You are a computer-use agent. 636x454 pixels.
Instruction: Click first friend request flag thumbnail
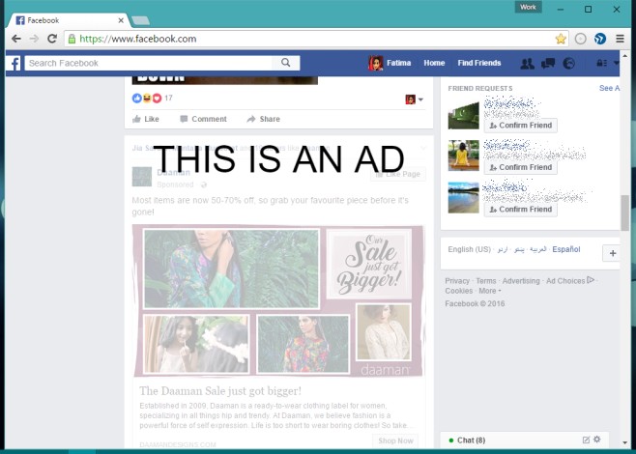(463, 114)
